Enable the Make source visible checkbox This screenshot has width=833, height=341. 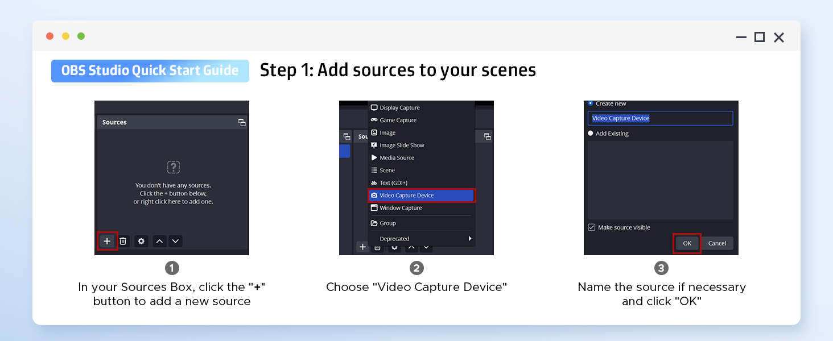592,227
